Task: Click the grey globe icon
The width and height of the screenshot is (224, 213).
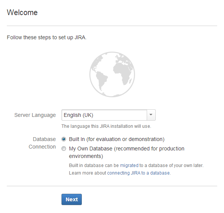Action: point(112,74)
